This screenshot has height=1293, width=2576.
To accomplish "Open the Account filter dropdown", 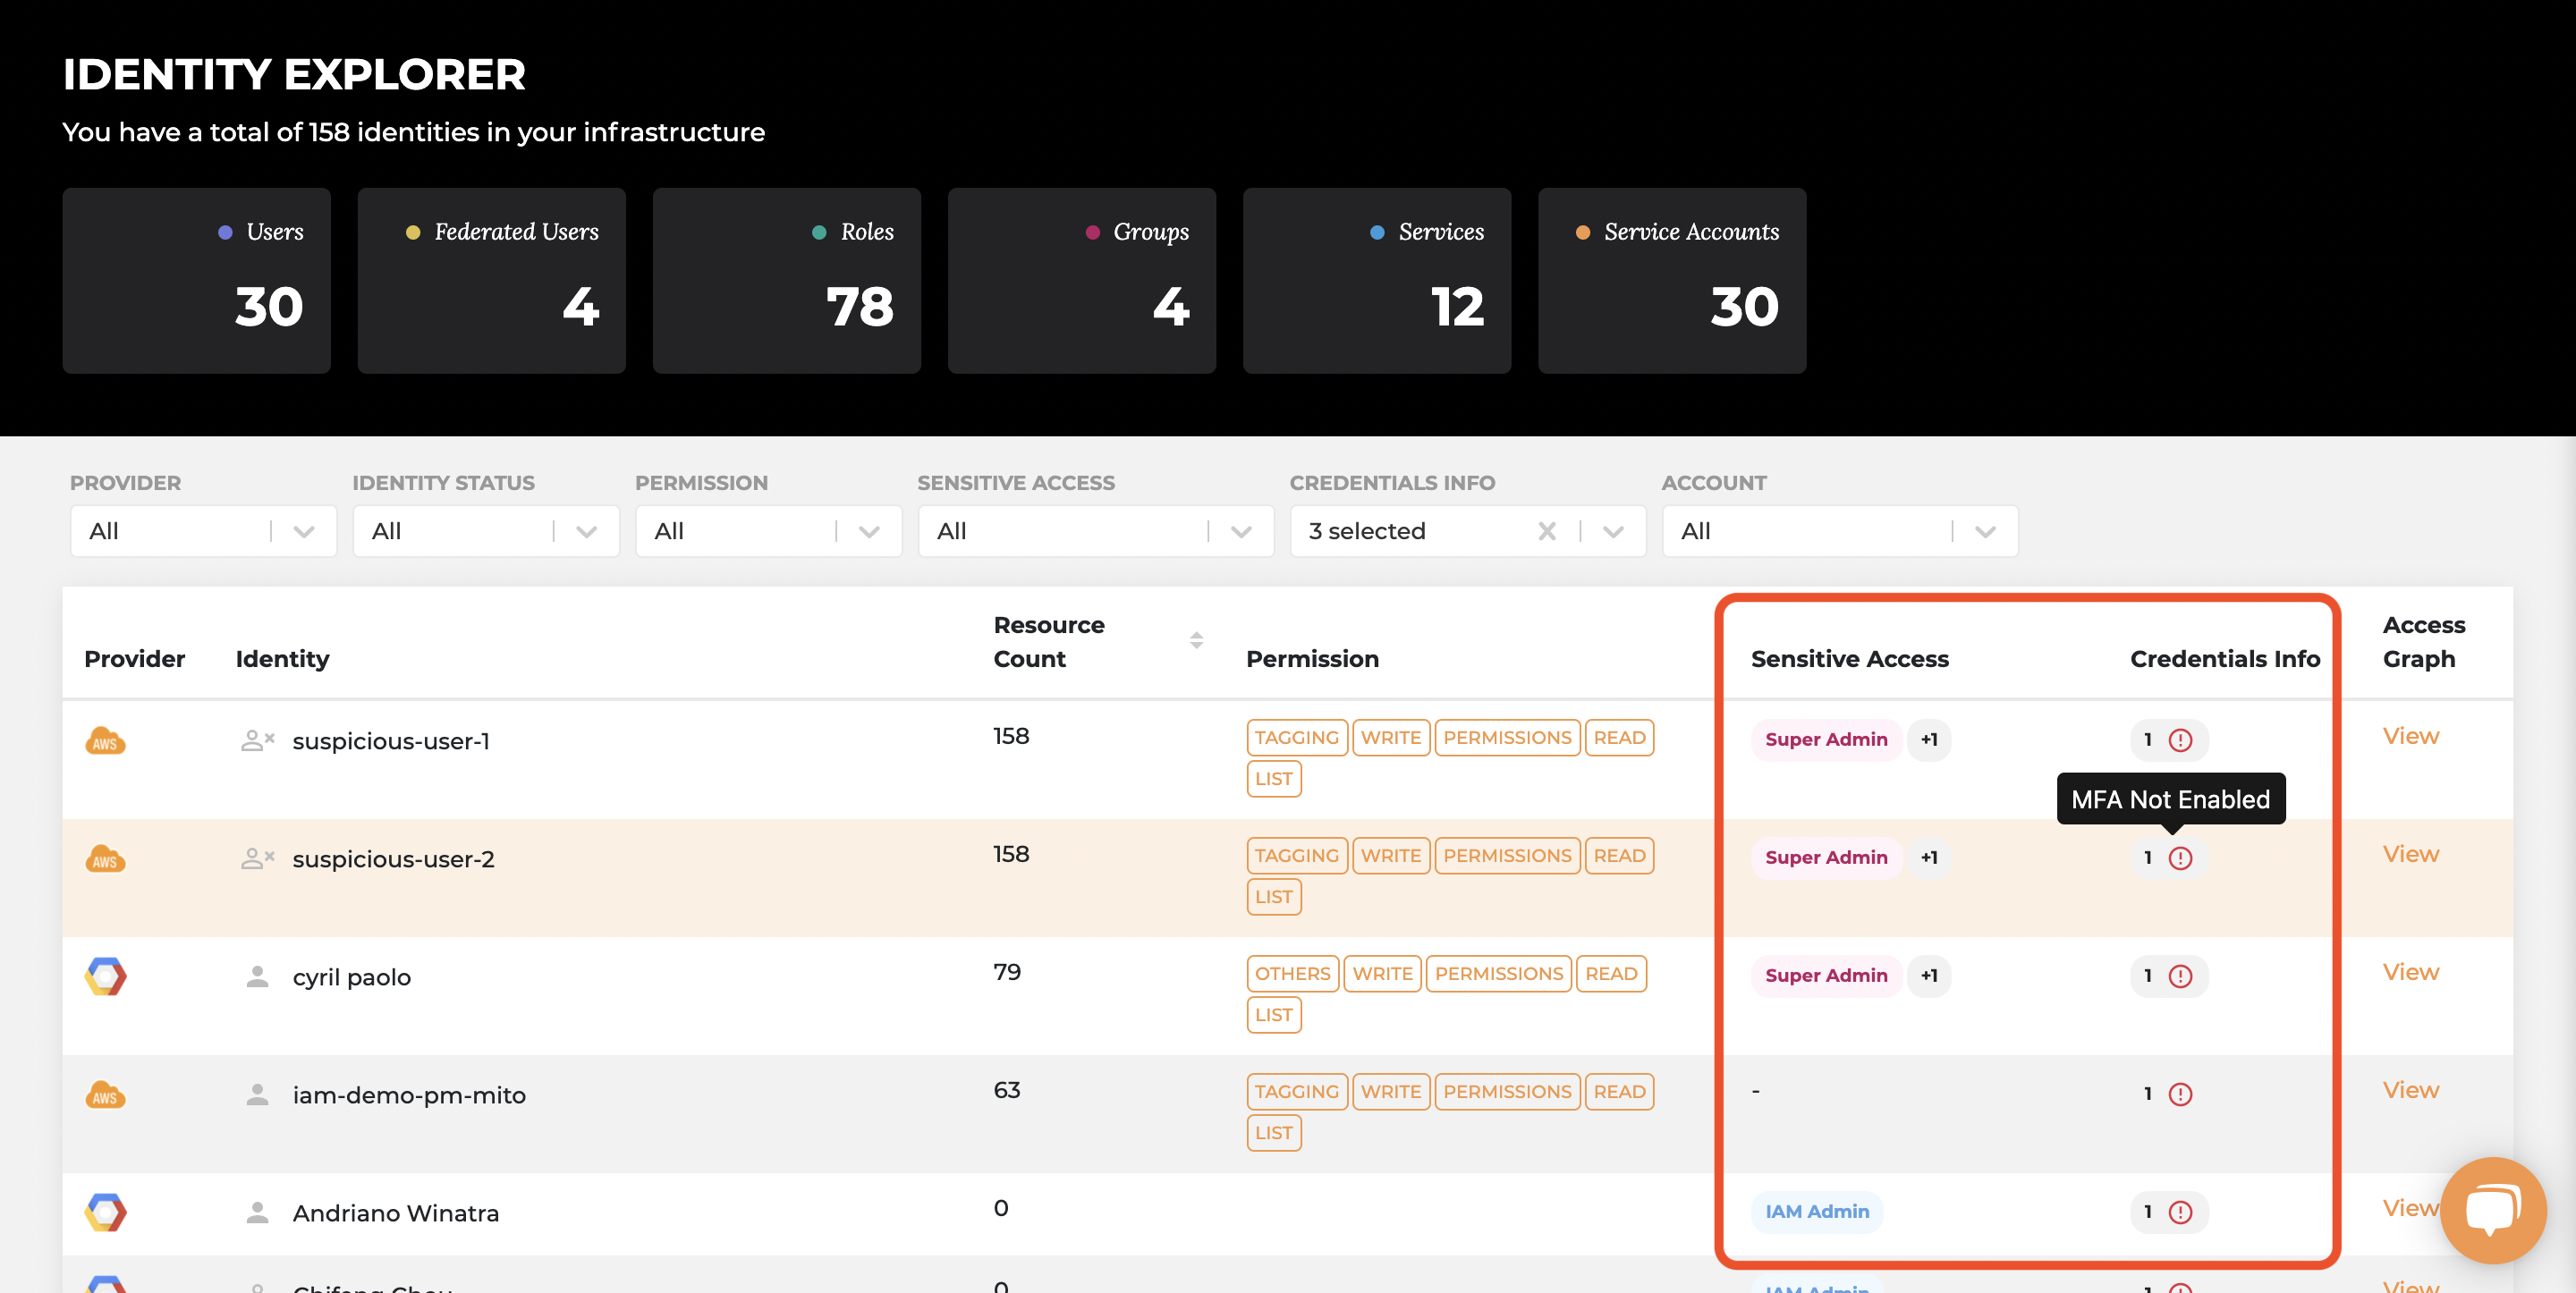I will (1840, 531).
